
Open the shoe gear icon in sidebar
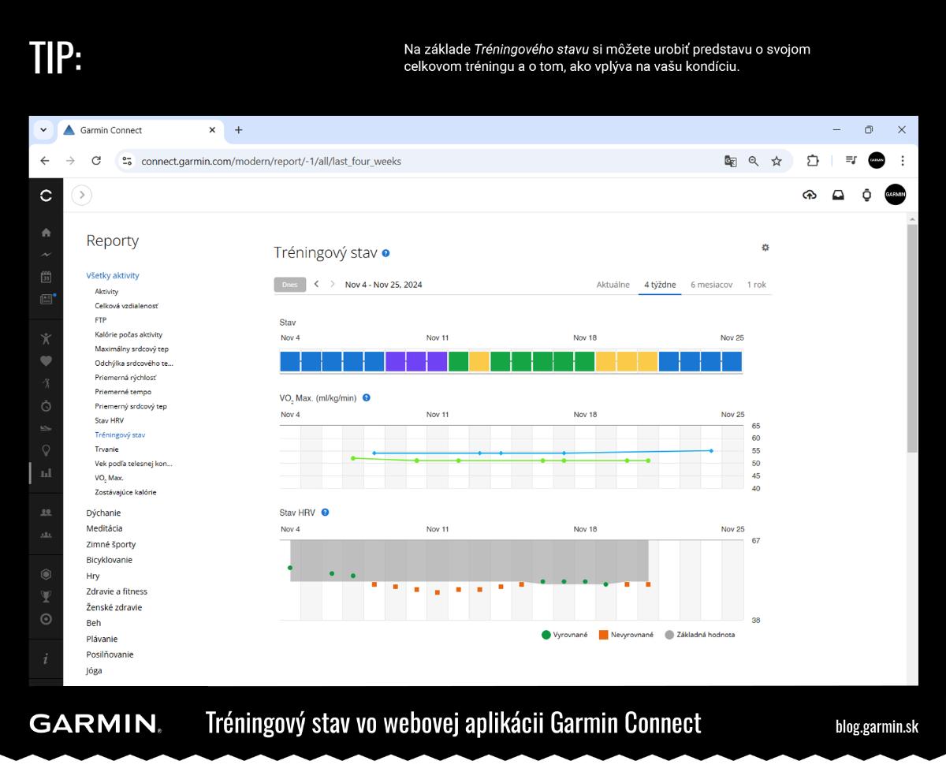(46, 428)
